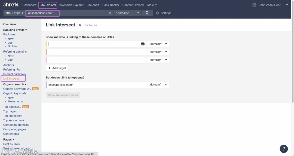Open mode dropdown beside ohsospotless.com exclusion field
The image size is (294, 156).
tap(158, 85)
